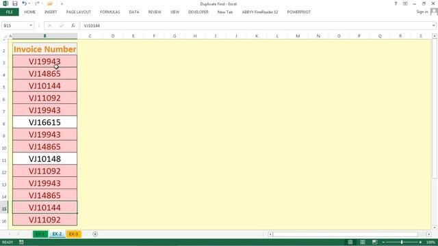The height and width of the screenshot is (246, 438).
Task: Click the vertical scrollbar up arrow
Action: pos(435,36)
